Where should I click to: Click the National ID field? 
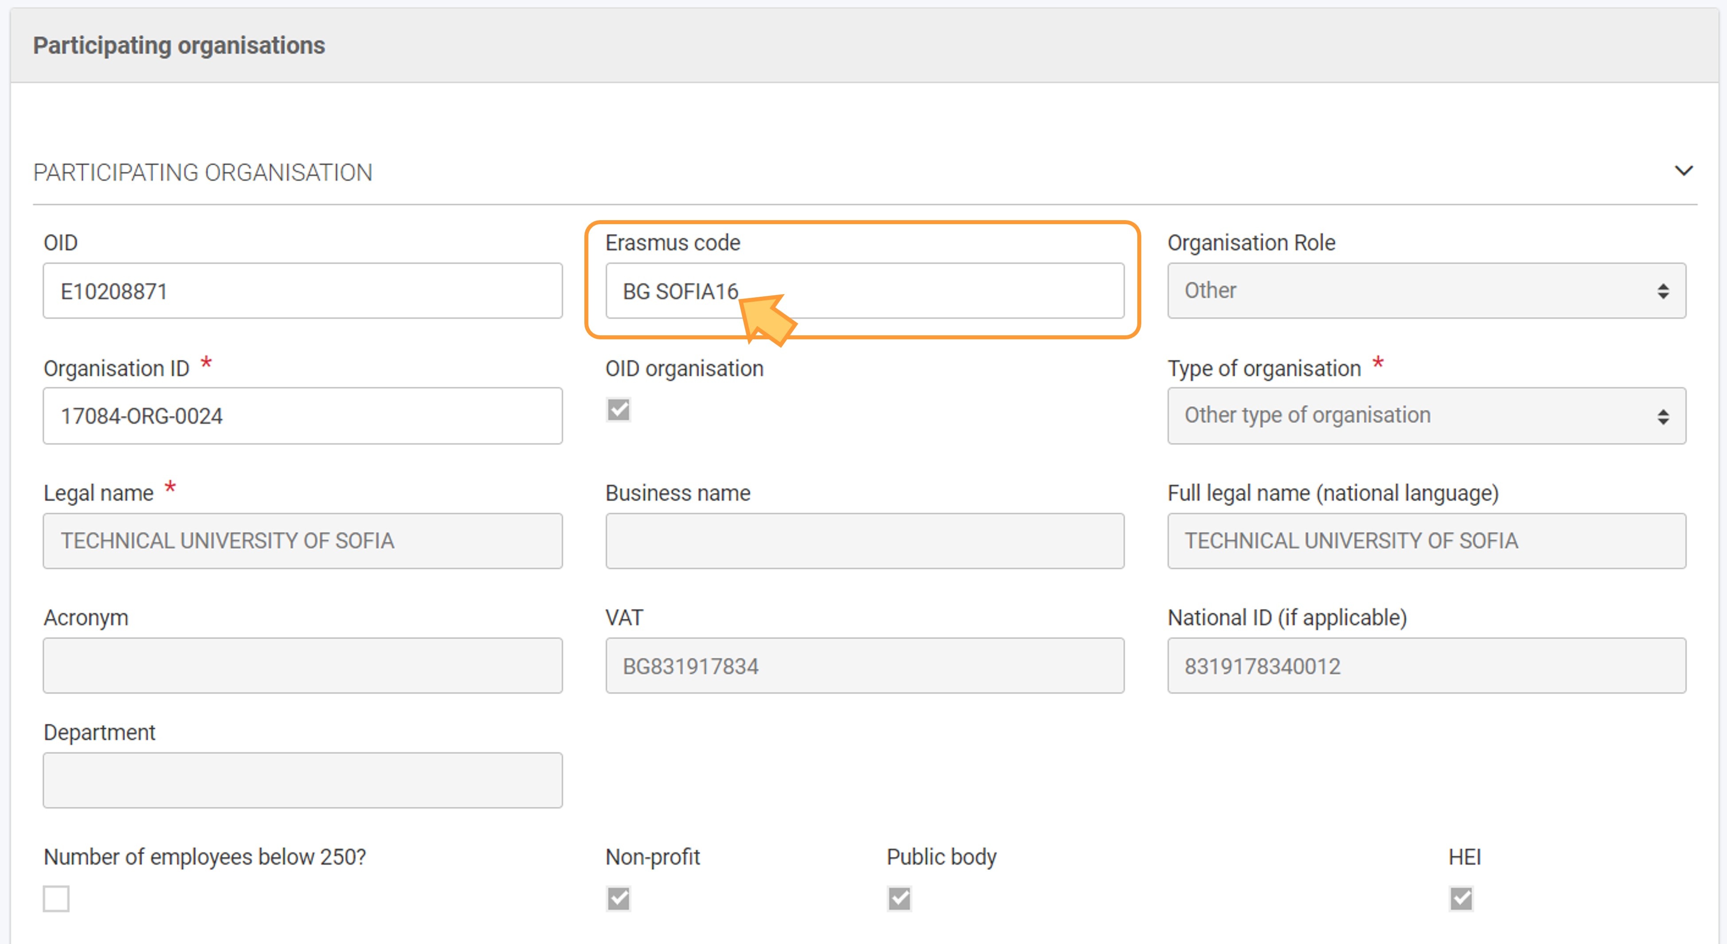point(1426,666)
